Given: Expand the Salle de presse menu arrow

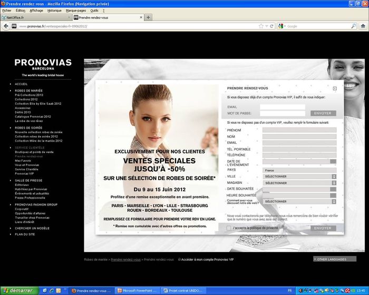Looking at the screenshot, I should [11, 181].
